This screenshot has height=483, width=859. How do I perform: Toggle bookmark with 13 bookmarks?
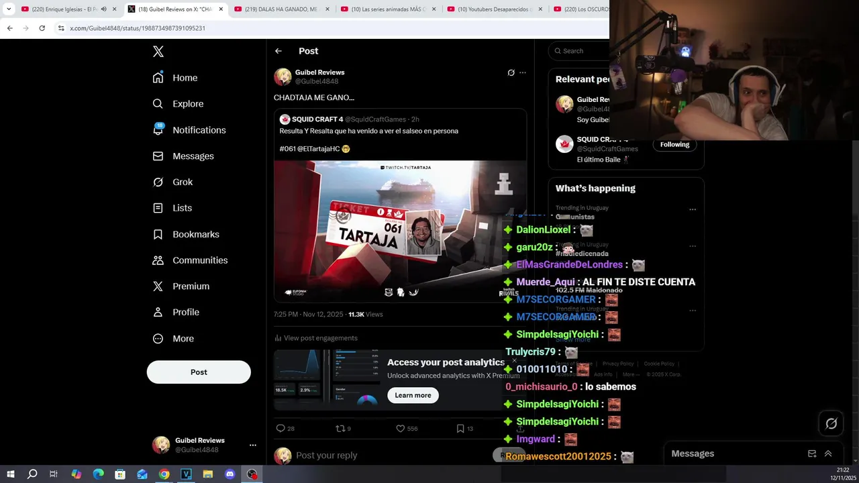[x=464, y=428]
